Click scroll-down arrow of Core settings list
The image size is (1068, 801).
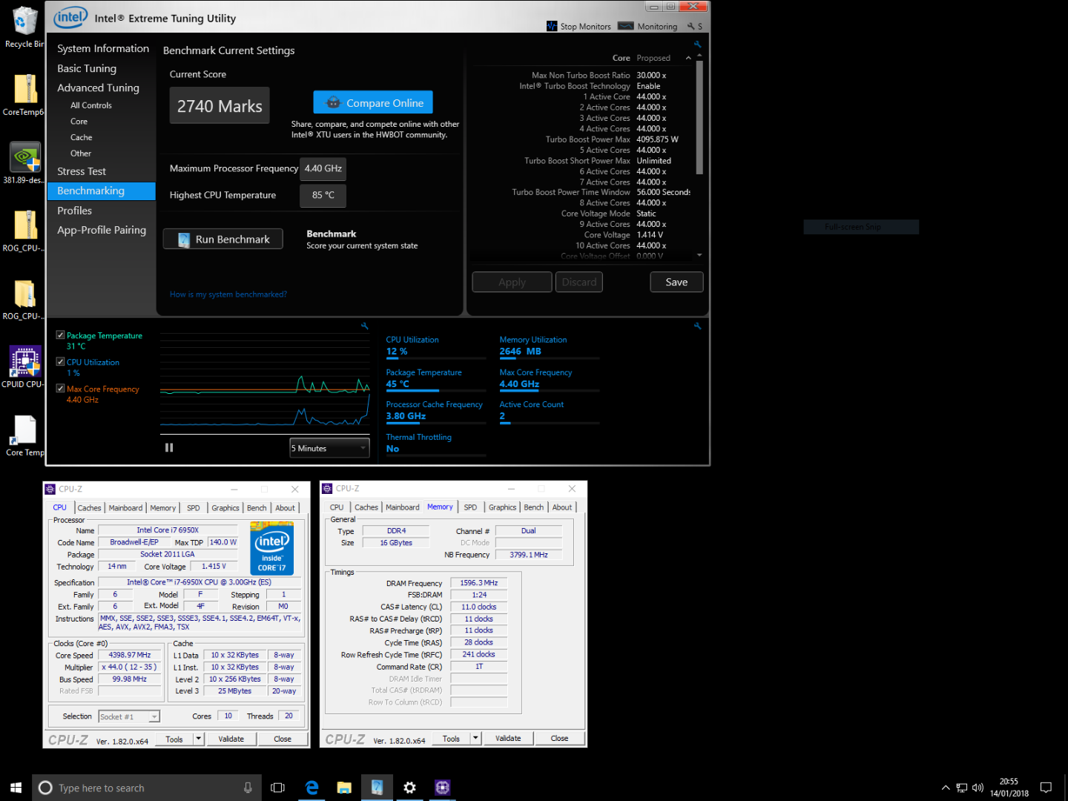699,255
